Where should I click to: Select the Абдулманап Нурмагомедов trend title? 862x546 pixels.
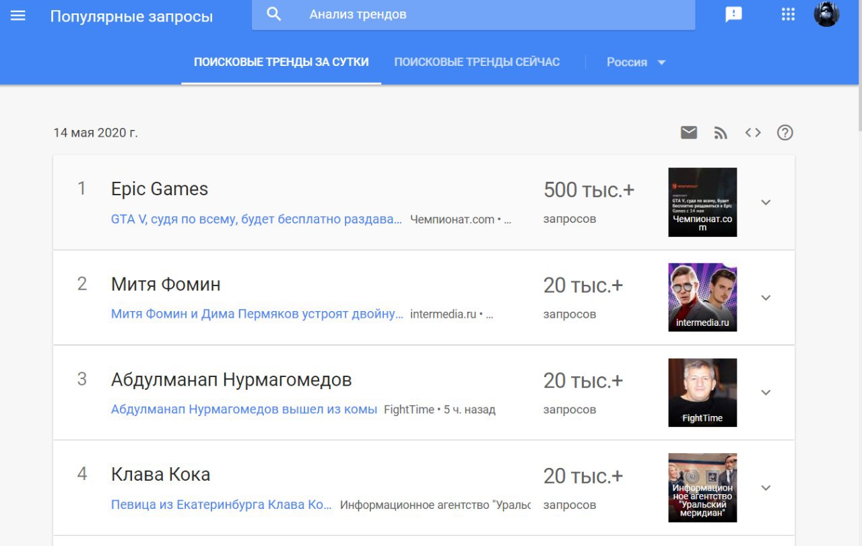click(x=231, y=380)
